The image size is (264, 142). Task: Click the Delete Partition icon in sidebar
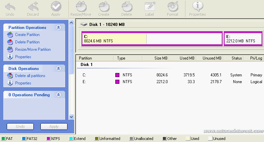click(10, 42)
